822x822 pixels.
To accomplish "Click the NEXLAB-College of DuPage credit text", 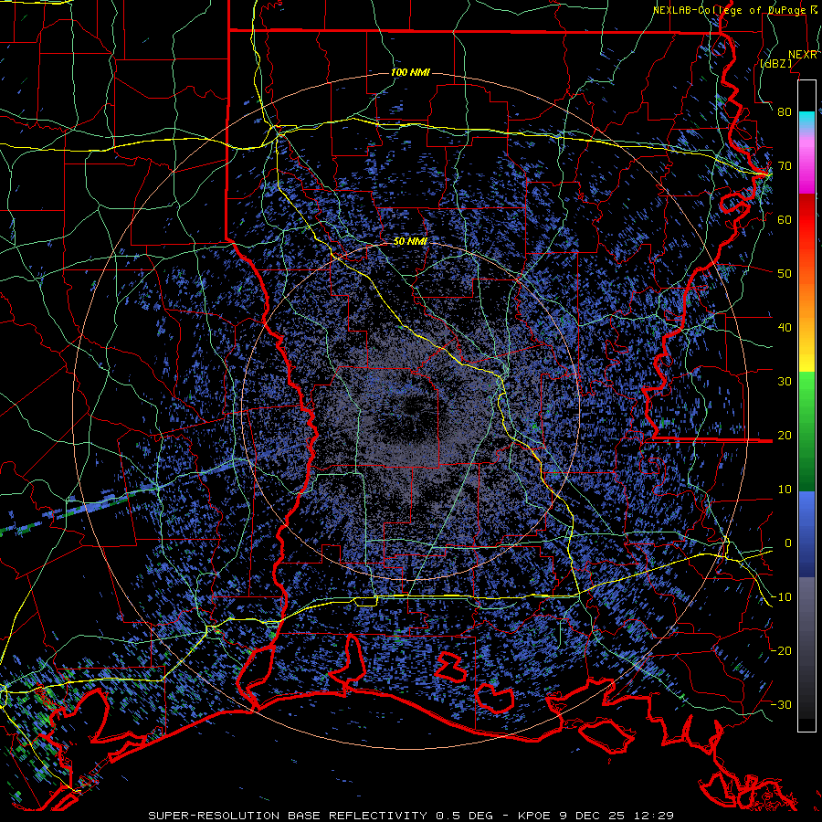I will (730, 10).
